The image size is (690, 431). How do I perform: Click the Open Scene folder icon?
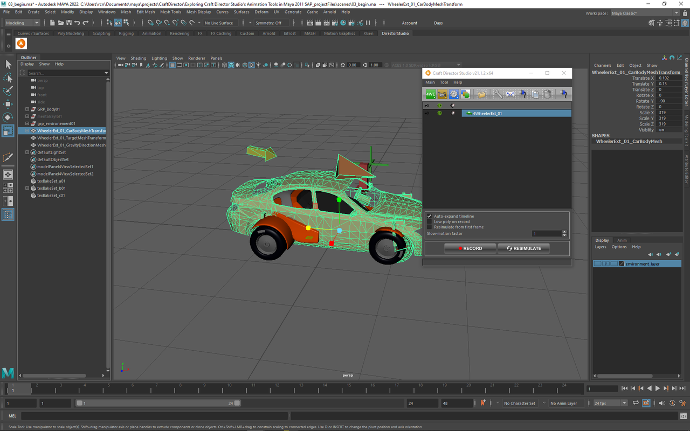(x=61, y=23)
